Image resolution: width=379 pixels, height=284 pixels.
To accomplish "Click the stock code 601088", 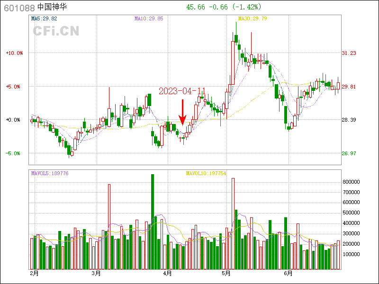I will [19, 8].
